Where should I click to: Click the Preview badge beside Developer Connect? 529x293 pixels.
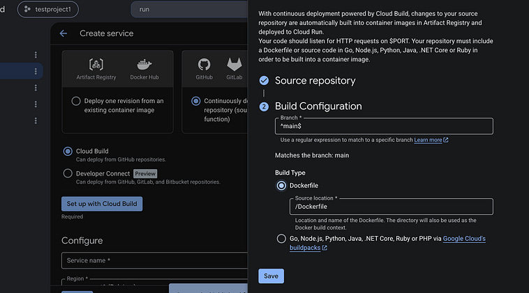145,173
